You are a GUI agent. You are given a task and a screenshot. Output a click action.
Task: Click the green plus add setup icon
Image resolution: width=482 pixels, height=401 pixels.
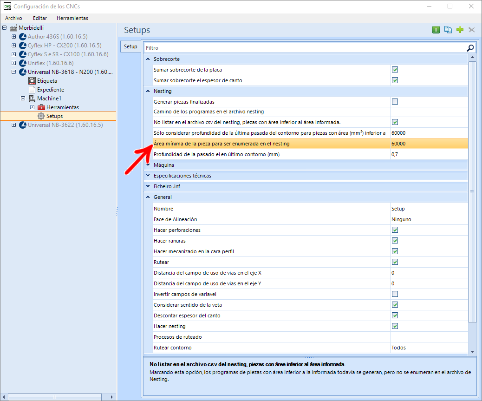pos(460,30)
